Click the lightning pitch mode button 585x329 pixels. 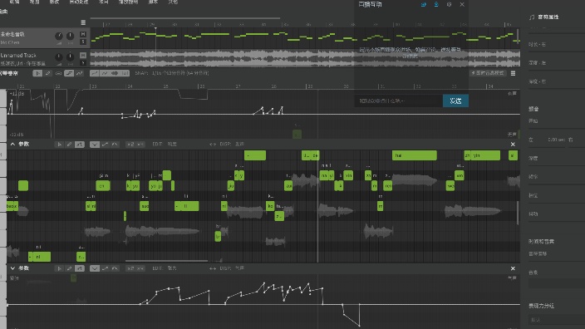pos(488,73)
